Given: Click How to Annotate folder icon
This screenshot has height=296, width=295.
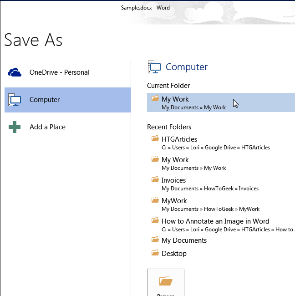Looking at the screenshot, I should click(x=155, y=220).
